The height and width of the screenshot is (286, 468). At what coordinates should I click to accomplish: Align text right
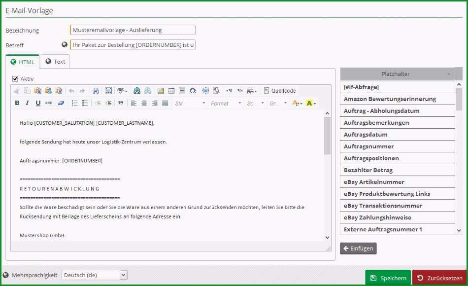tap(155, 103)
